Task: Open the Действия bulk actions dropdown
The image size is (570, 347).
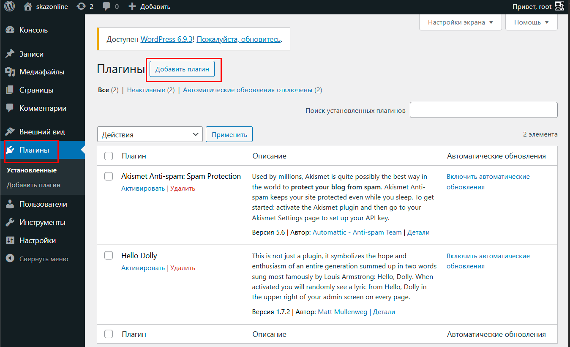Action: click(x=150, y=134)
